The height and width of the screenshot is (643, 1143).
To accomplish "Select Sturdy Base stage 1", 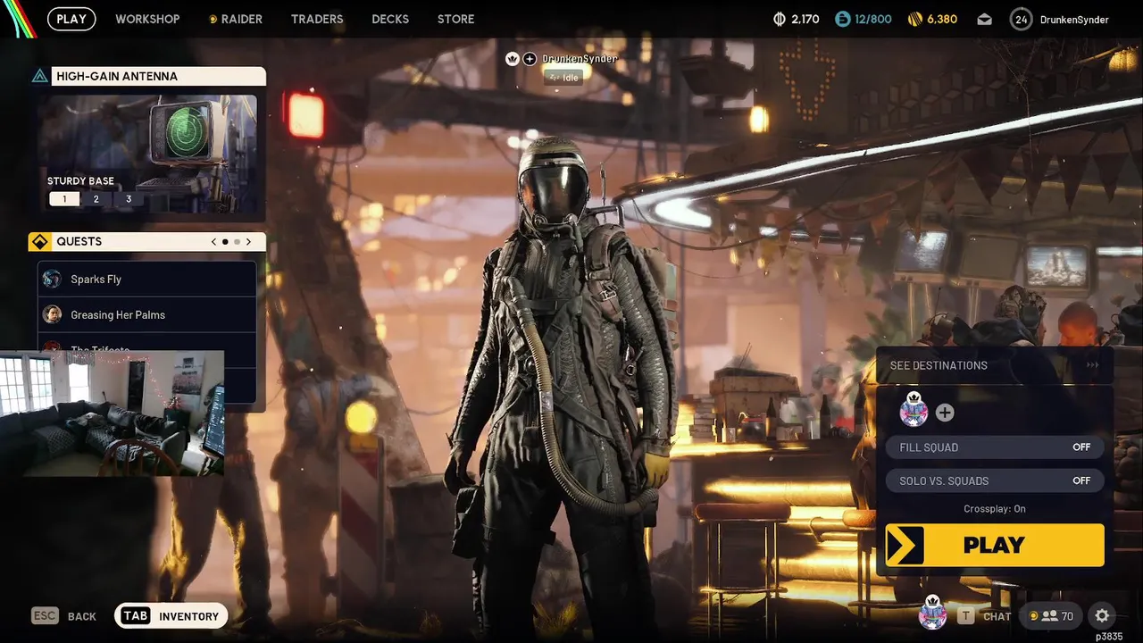I will (x=64, y=199).
